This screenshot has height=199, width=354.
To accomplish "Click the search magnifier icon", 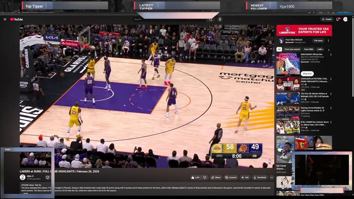I will tap(210, 19).
